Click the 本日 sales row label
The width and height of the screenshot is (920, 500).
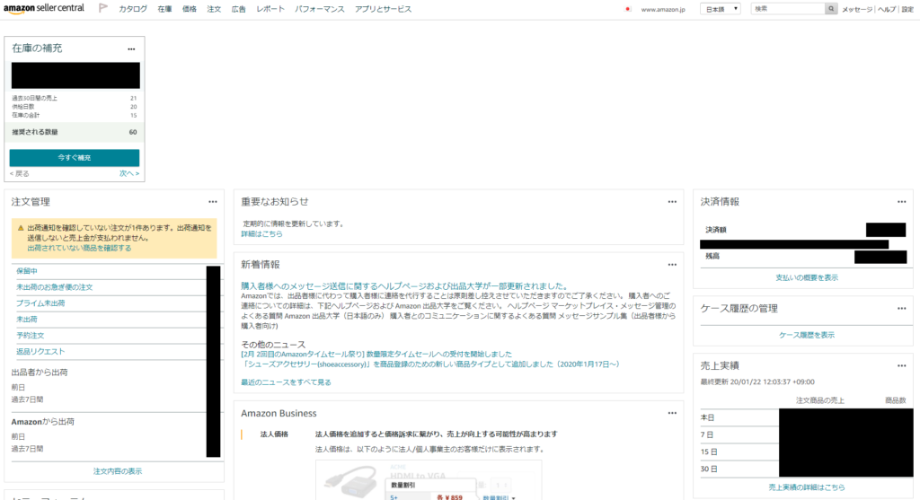707,418
